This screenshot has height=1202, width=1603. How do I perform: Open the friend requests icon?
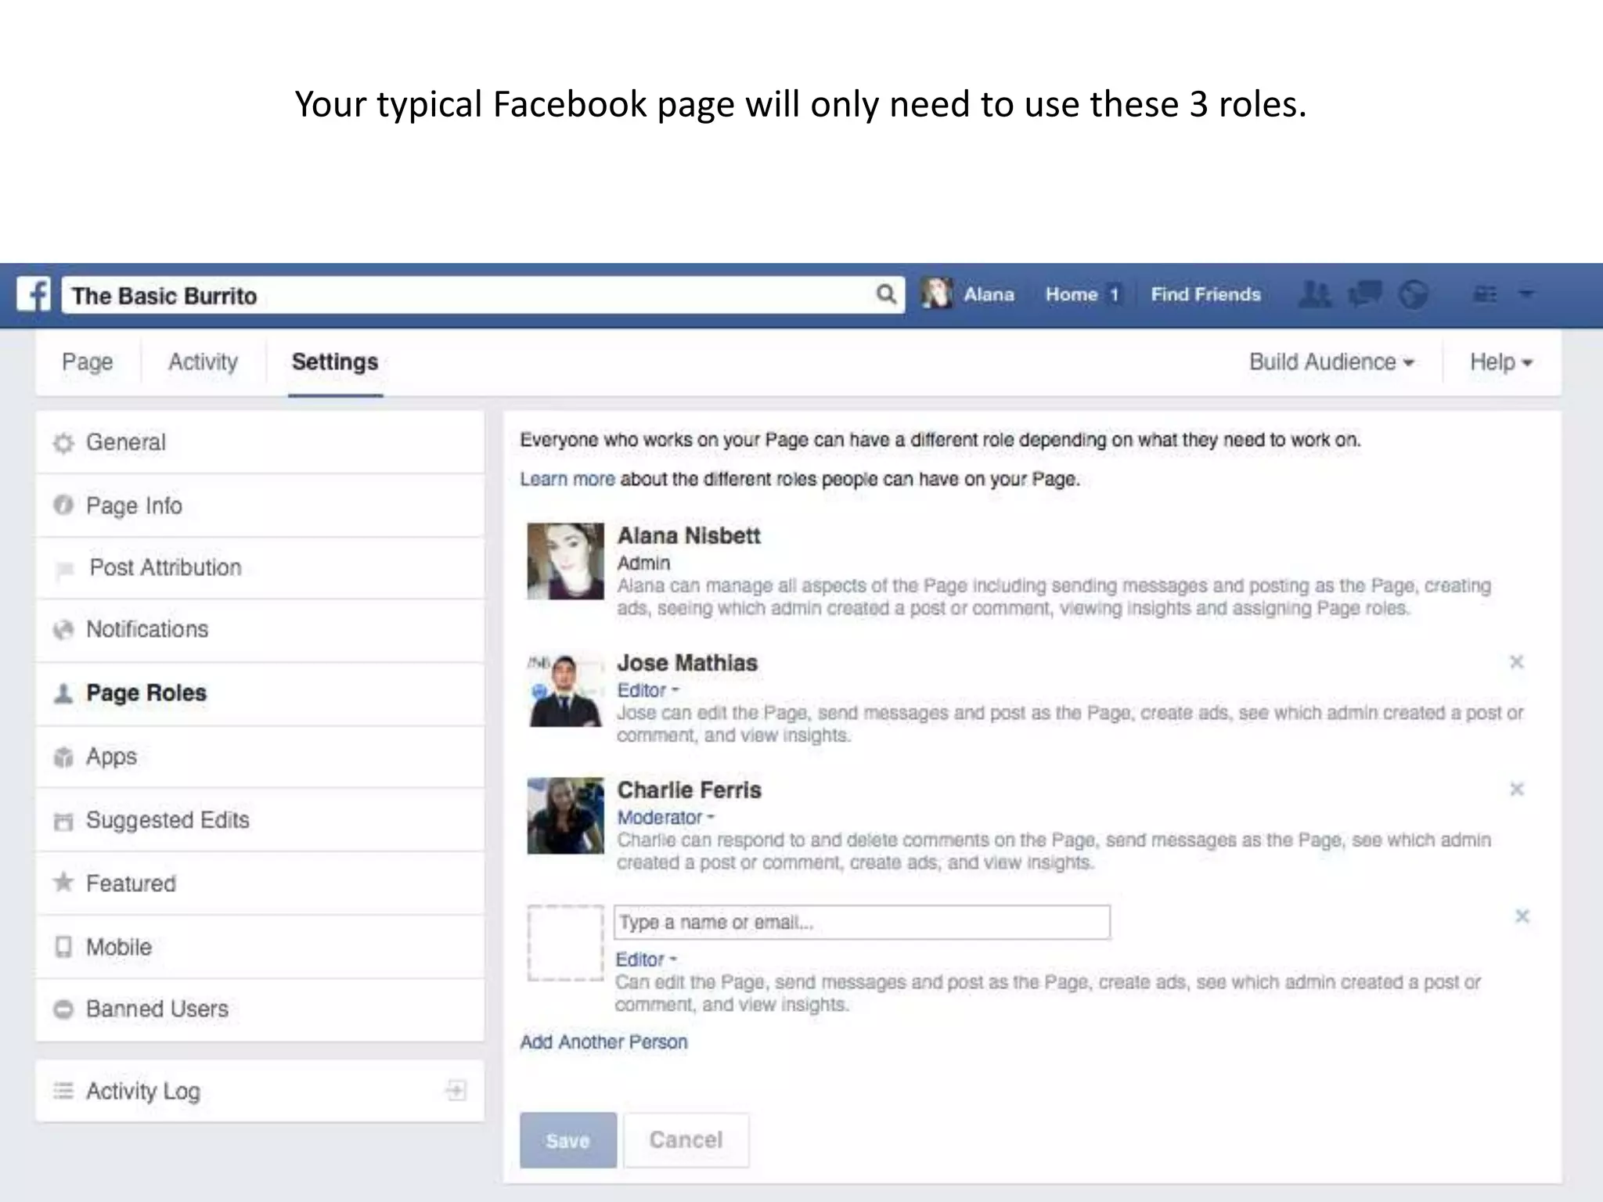(x=1314, y=294)
